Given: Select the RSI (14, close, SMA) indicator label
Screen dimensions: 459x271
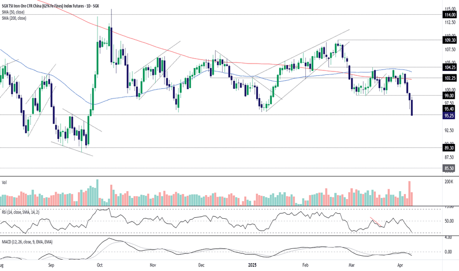Looking at the screenshot, I should coord(21,212).
